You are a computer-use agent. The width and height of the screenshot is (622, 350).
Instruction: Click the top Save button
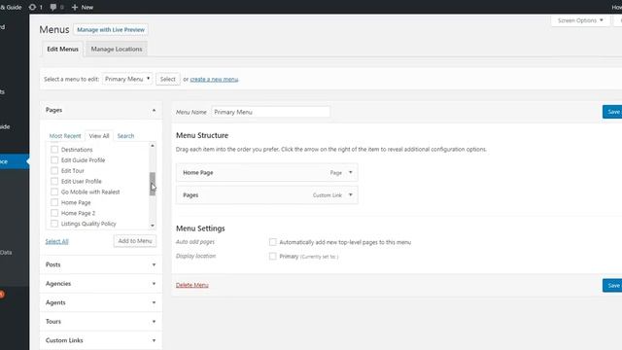coord(612,112)
